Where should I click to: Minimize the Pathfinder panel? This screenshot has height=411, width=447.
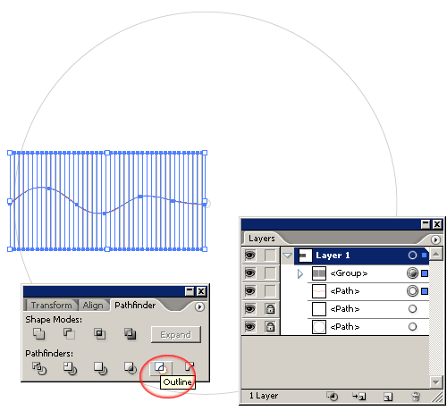click(x=190, y=291)
